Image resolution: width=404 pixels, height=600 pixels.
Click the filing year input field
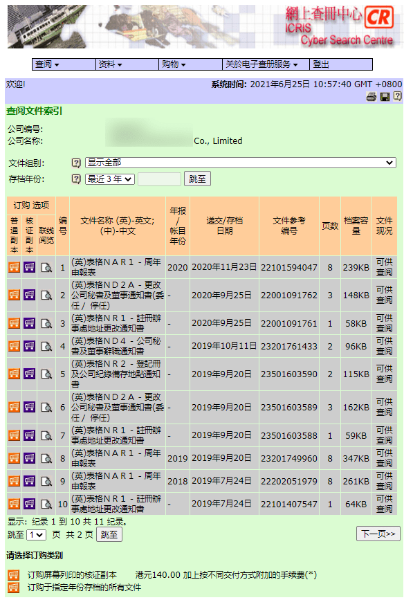pyautogui.click(x=159, y=179)
